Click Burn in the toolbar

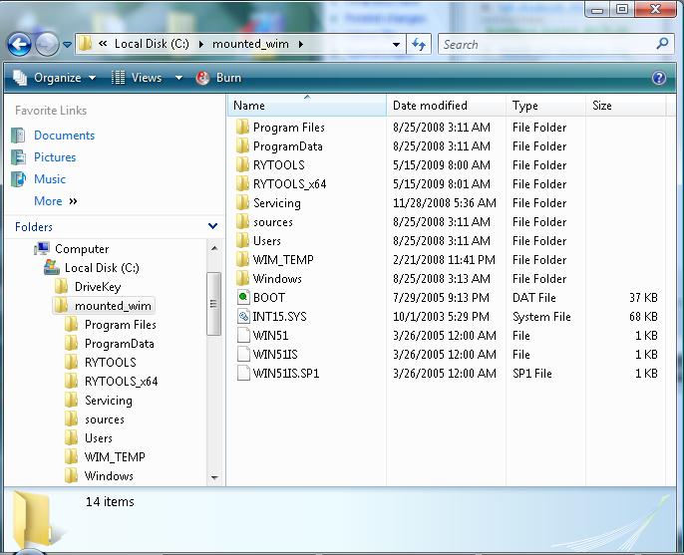(x=218, y=78)
